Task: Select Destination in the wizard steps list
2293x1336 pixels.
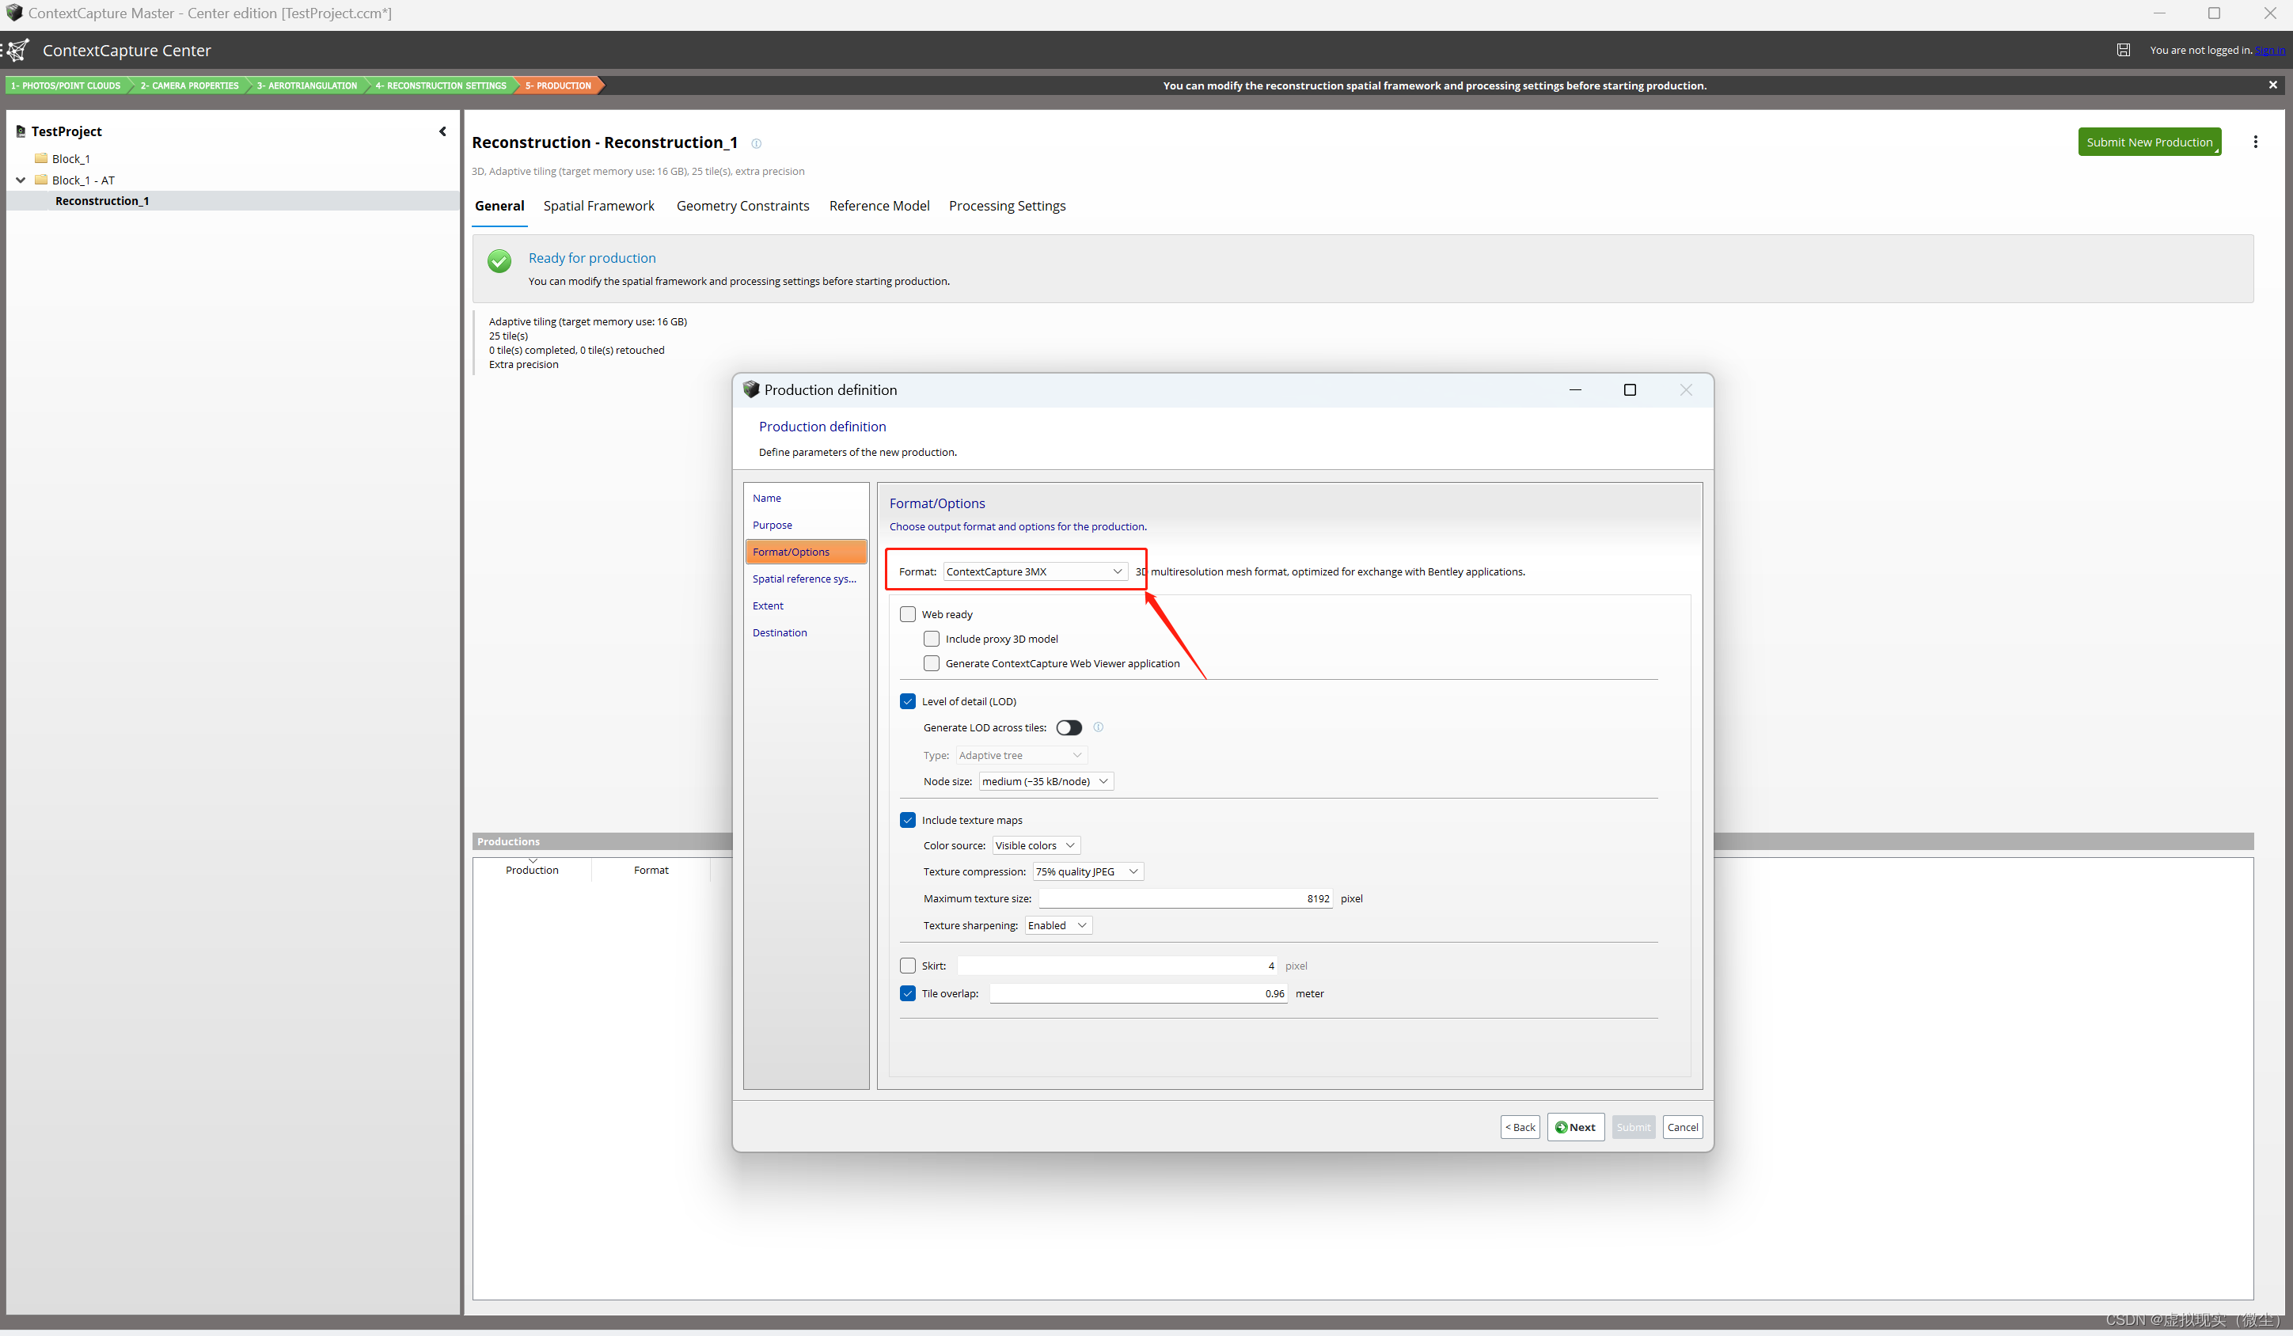Action: coord(779,632)
